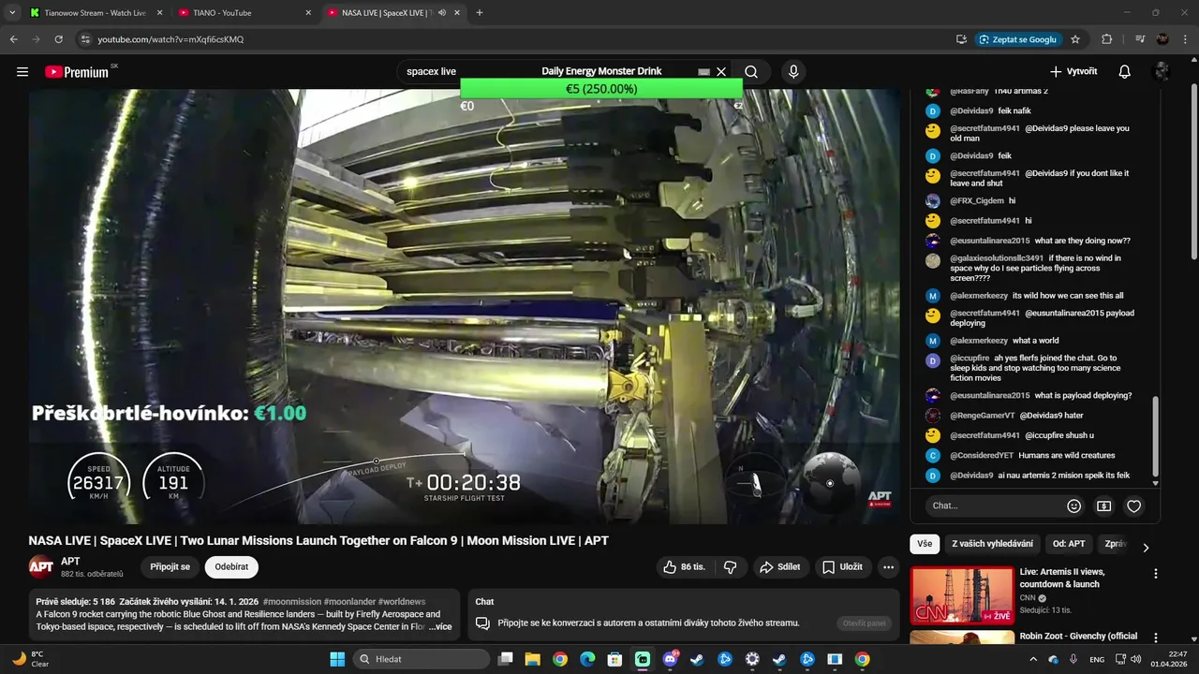Select the Z vašich vyhledávání chip
This screenshot has width=1199, height=674.
coord(992,544)
